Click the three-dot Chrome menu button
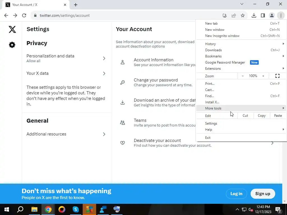287x215 pixels. pos(281,15)
